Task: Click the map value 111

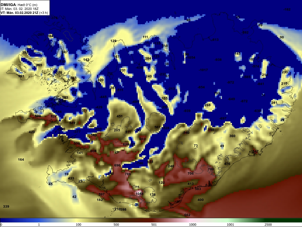Action: [x=146, y=37]
